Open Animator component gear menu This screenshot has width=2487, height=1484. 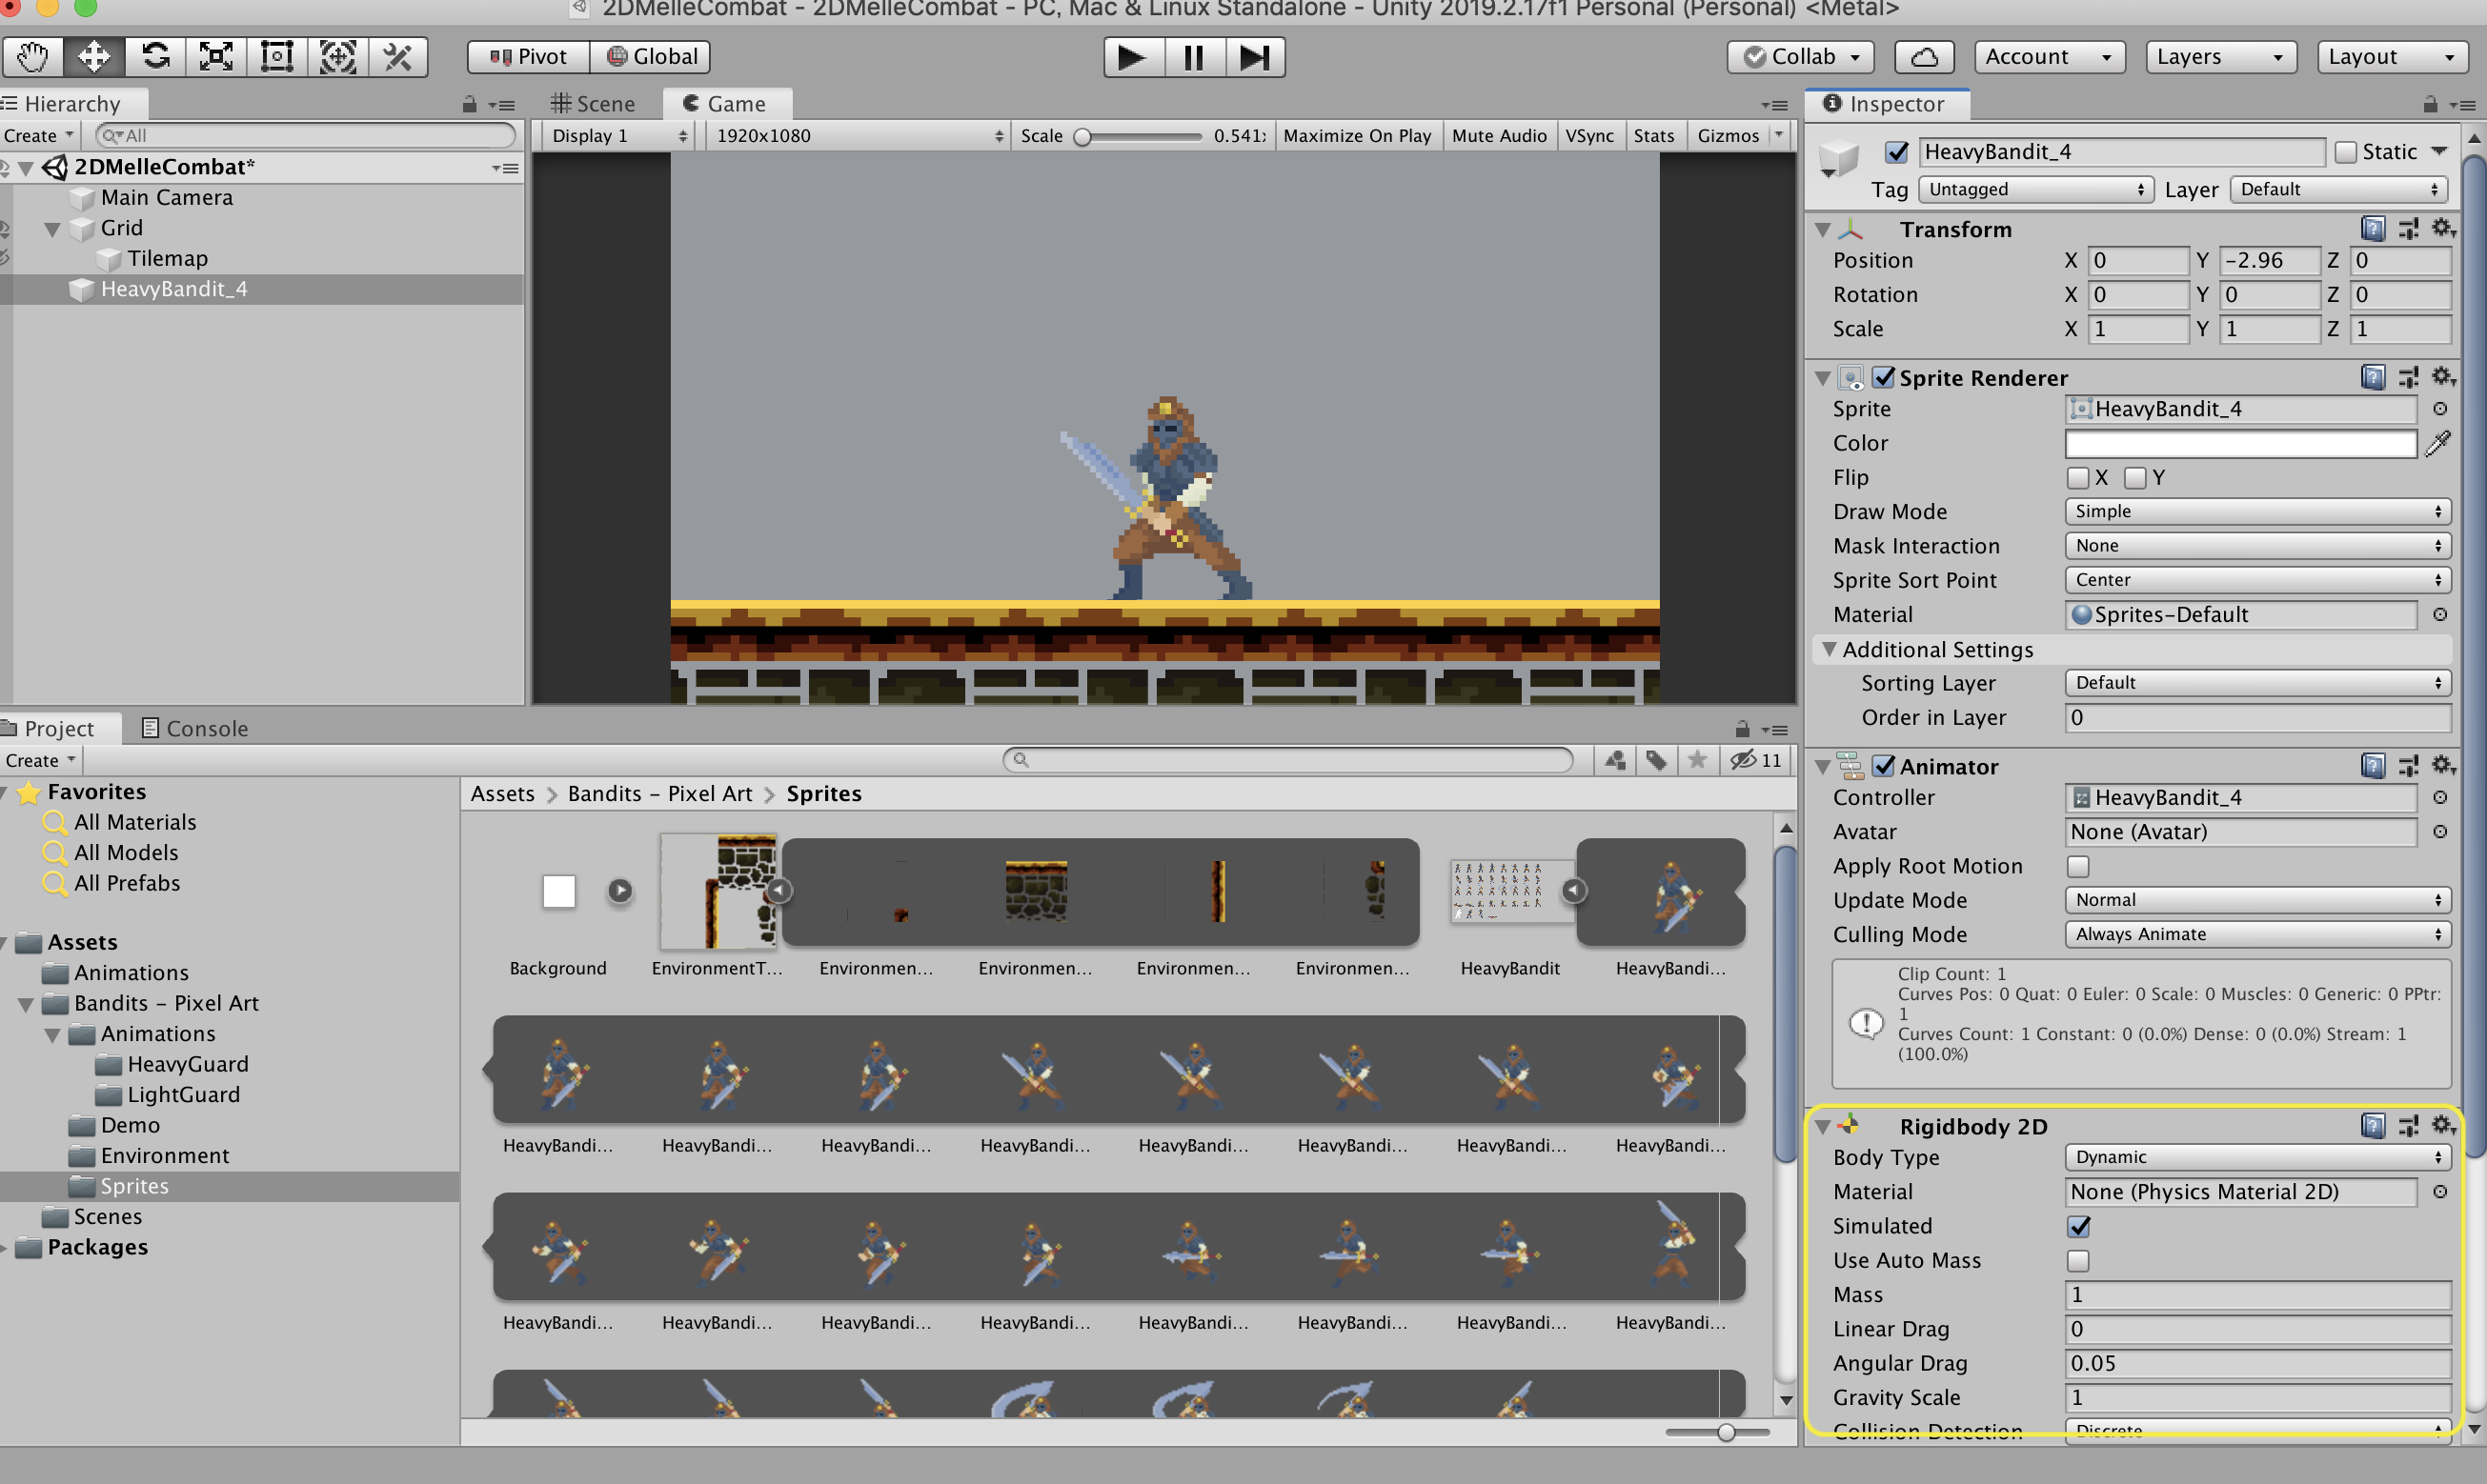(2443, 766)
